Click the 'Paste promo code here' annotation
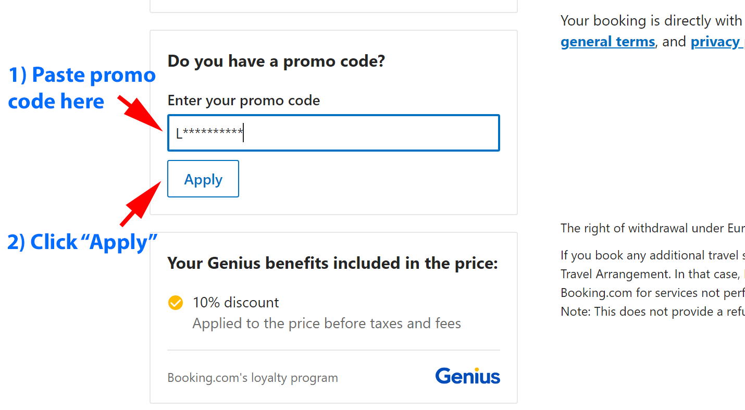Screen dimensions: 745x410 click(82, 88)
